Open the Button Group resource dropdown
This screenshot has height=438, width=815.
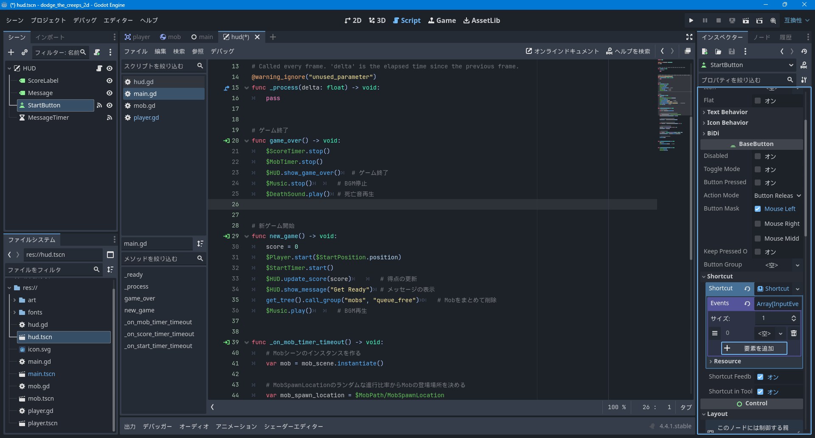[x=798, y=265]
